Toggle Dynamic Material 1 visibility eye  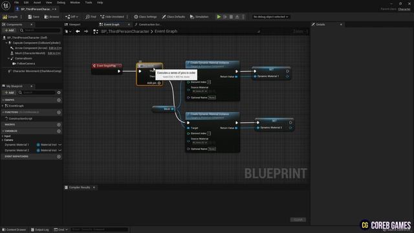[x=60, y=145]
